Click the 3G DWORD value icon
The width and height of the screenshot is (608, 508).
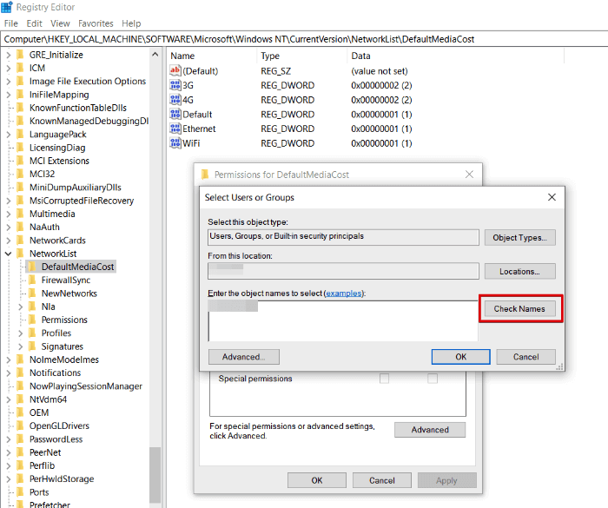[x=175, y=85]
